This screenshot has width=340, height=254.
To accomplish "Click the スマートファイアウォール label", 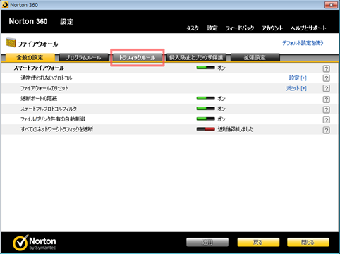I will [39, 68].
